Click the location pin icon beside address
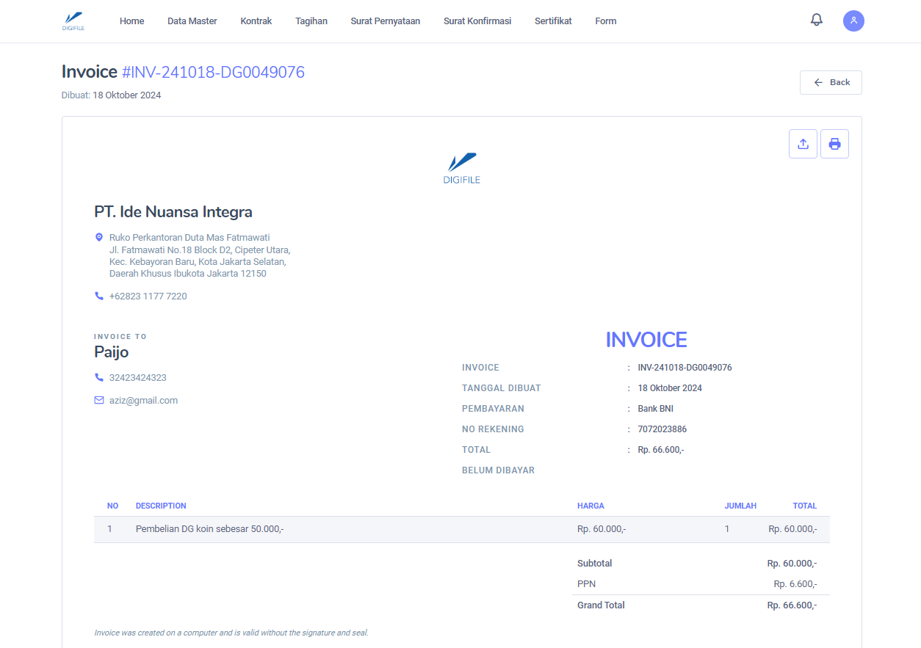The width and height of the screenshot is (921, 648). click(x=99, y=238)
